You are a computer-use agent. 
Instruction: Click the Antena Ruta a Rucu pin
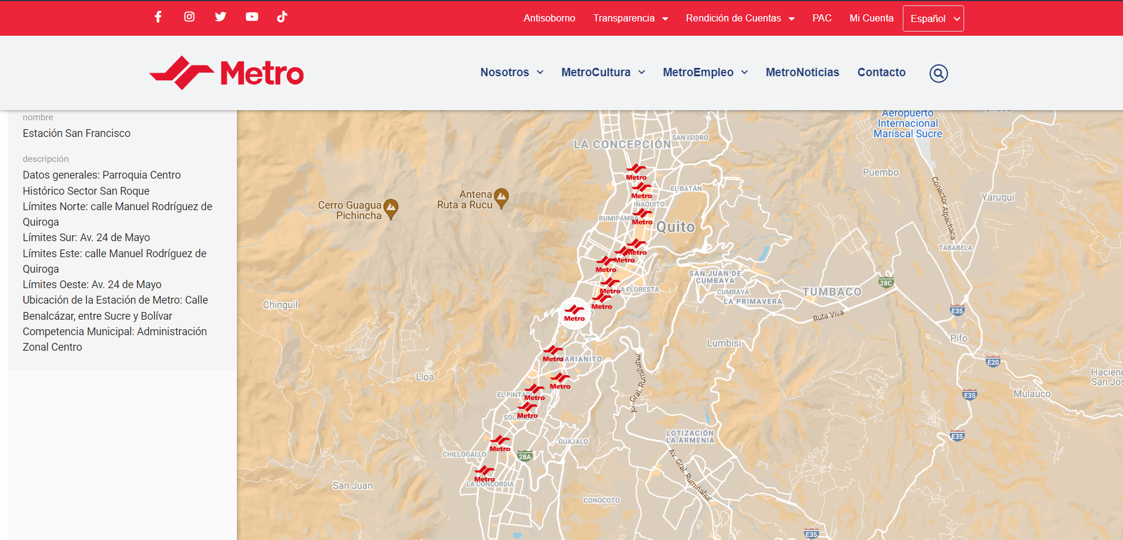[x=502, y=198]
